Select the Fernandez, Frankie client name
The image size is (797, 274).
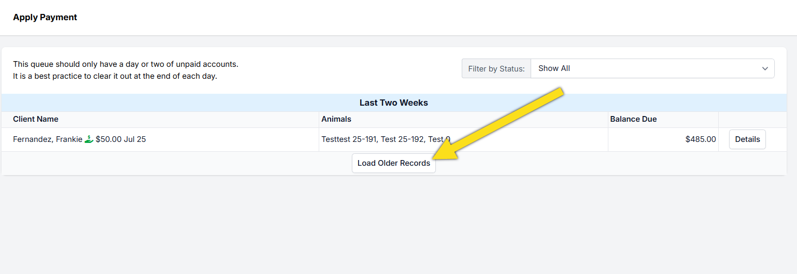point(47,139)
